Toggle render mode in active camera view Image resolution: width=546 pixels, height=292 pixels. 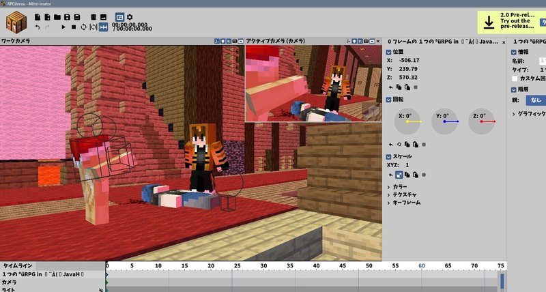[x=372, y=41]
